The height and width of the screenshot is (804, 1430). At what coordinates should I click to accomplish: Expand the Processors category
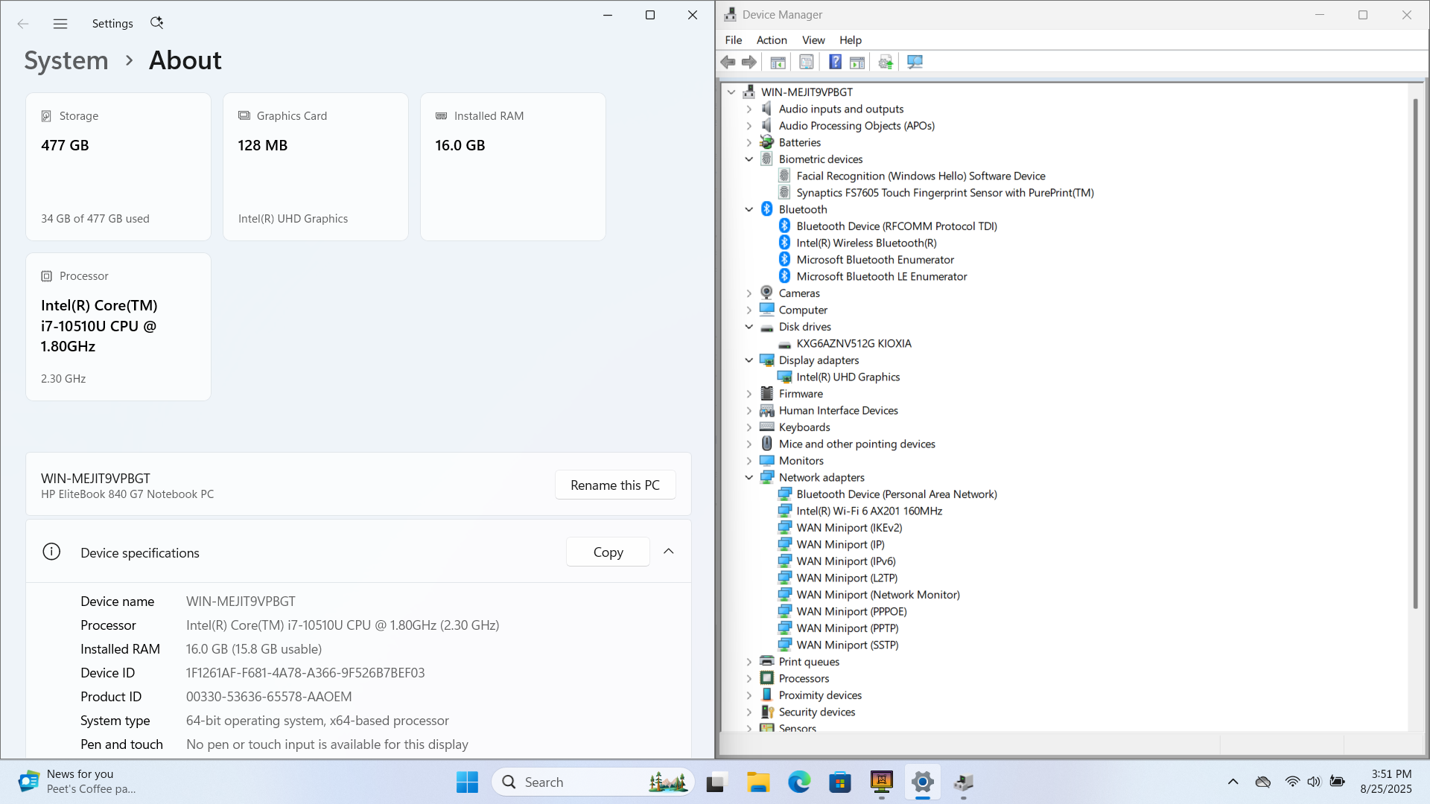click(x=749, y=679)
